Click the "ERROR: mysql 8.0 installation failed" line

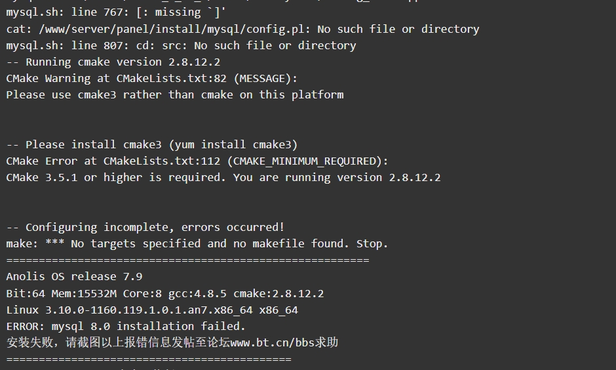click(126, 326)
